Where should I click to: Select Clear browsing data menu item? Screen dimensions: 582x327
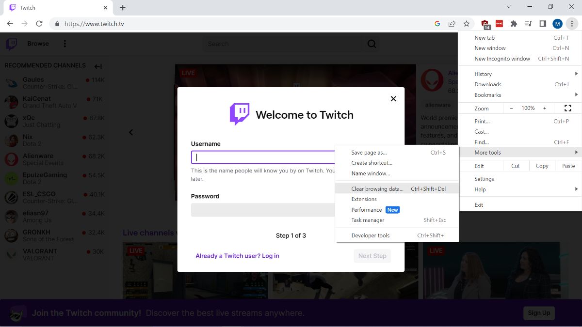click(x=377, y=189)
